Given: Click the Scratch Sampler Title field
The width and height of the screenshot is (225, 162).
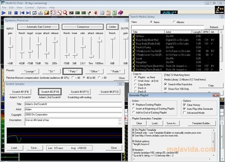Looking at the screenshot, I should coord(73,104).
